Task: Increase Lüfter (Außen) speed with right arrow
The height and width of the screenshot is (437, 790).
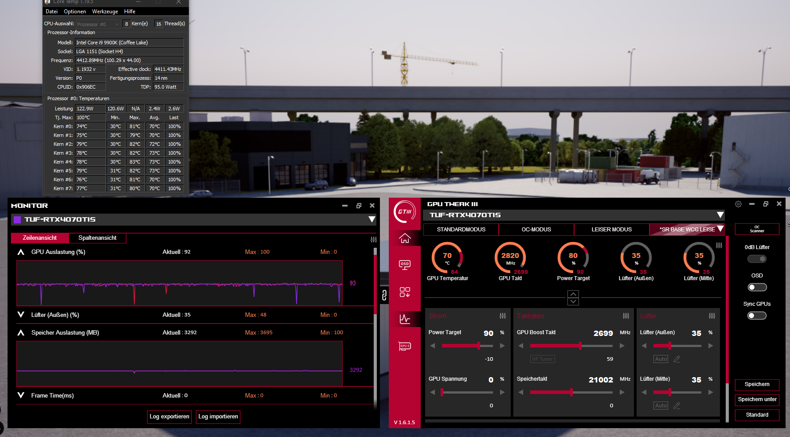Action: click(x=711, y=346)
